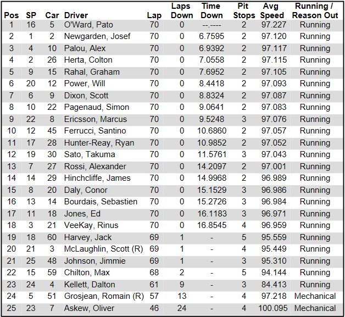This screenshot has width=345, height=317.
Task: Click the Avg Speed column header
Action: click(x=273, y=10)
